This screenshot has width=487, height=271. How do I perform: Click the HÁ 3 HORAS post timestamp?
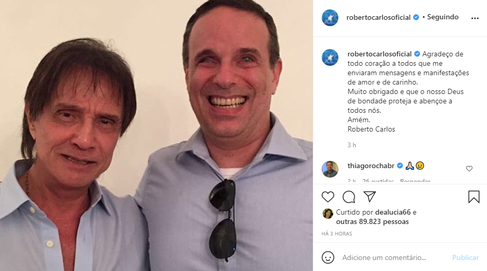tap(337, 233)
